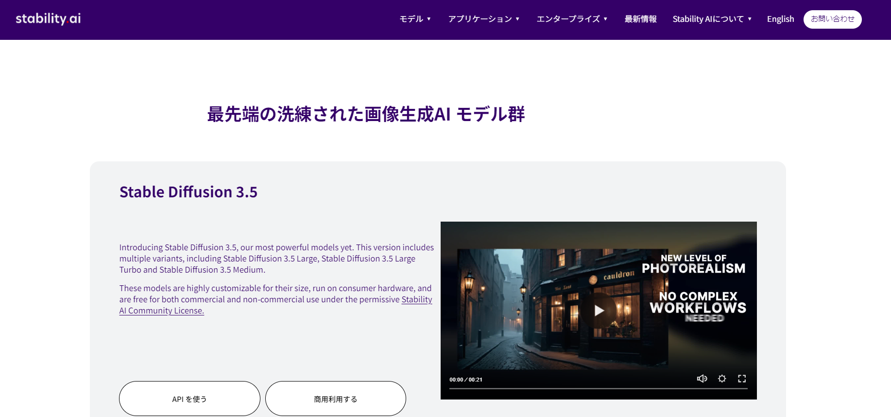Click the お問い合わせ contact button
The width and height of the screenshot is (891, 417).
832,19
